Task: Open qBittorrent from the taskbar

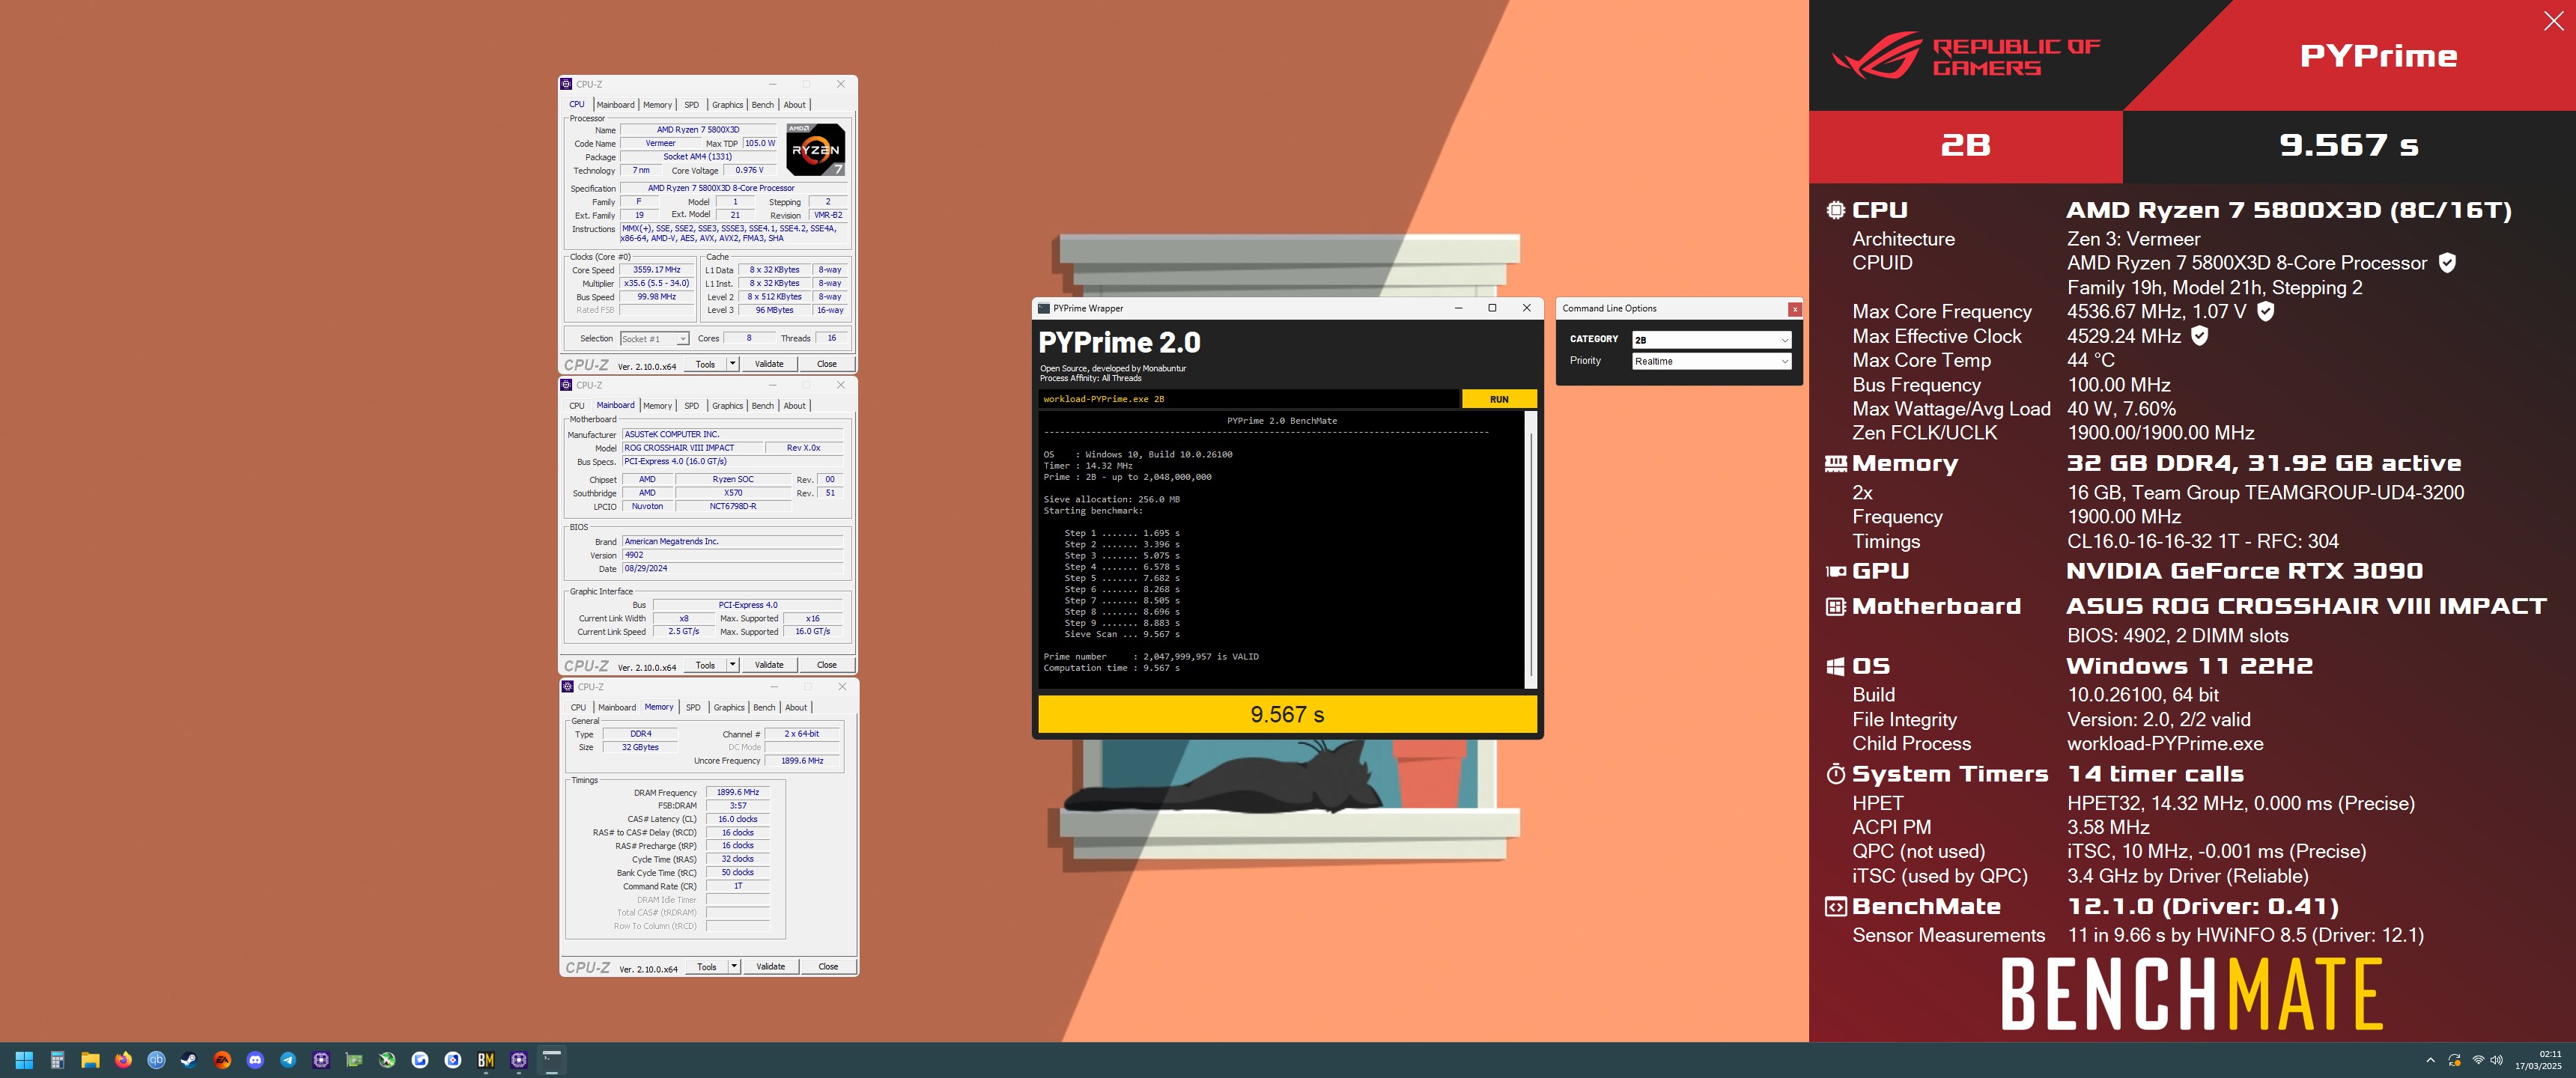Action: tap(156, 1060)
